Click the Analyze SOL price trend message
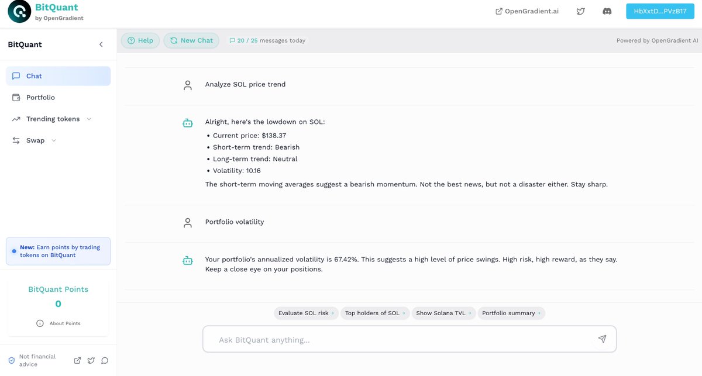 245,84
